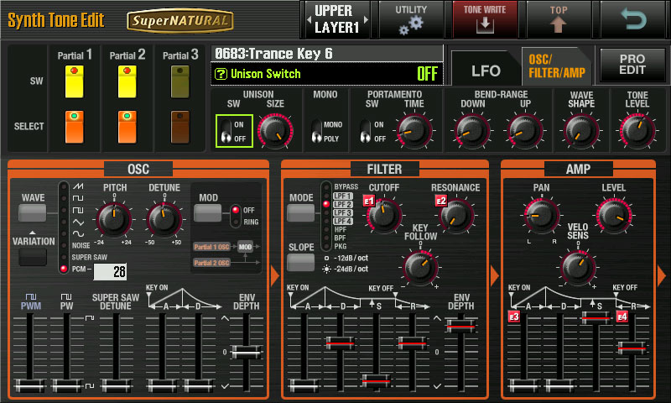671x403 pixels.
Task: Toggle Partial 1 SW switch
Action: click(x=74, y=81)
